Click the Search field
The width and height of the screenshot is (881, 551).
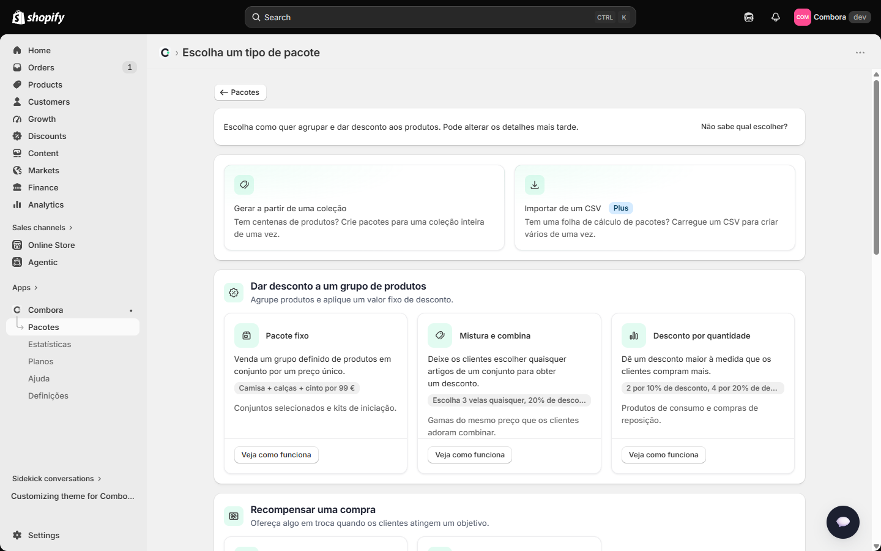click(441, 17)
